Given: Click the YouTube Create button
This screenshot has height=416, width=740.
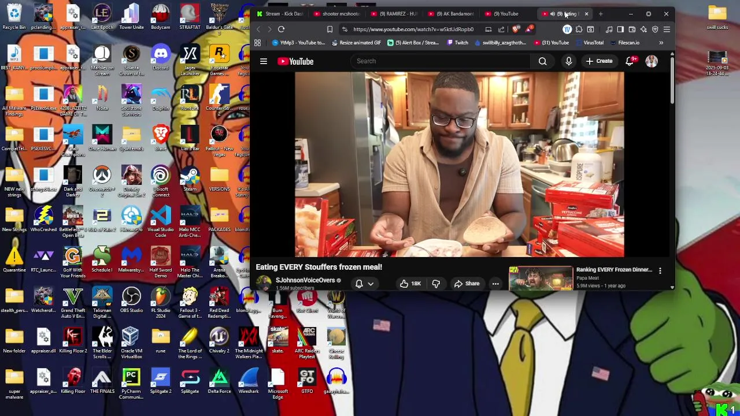Looking at the screenshot, I should 599,61.
